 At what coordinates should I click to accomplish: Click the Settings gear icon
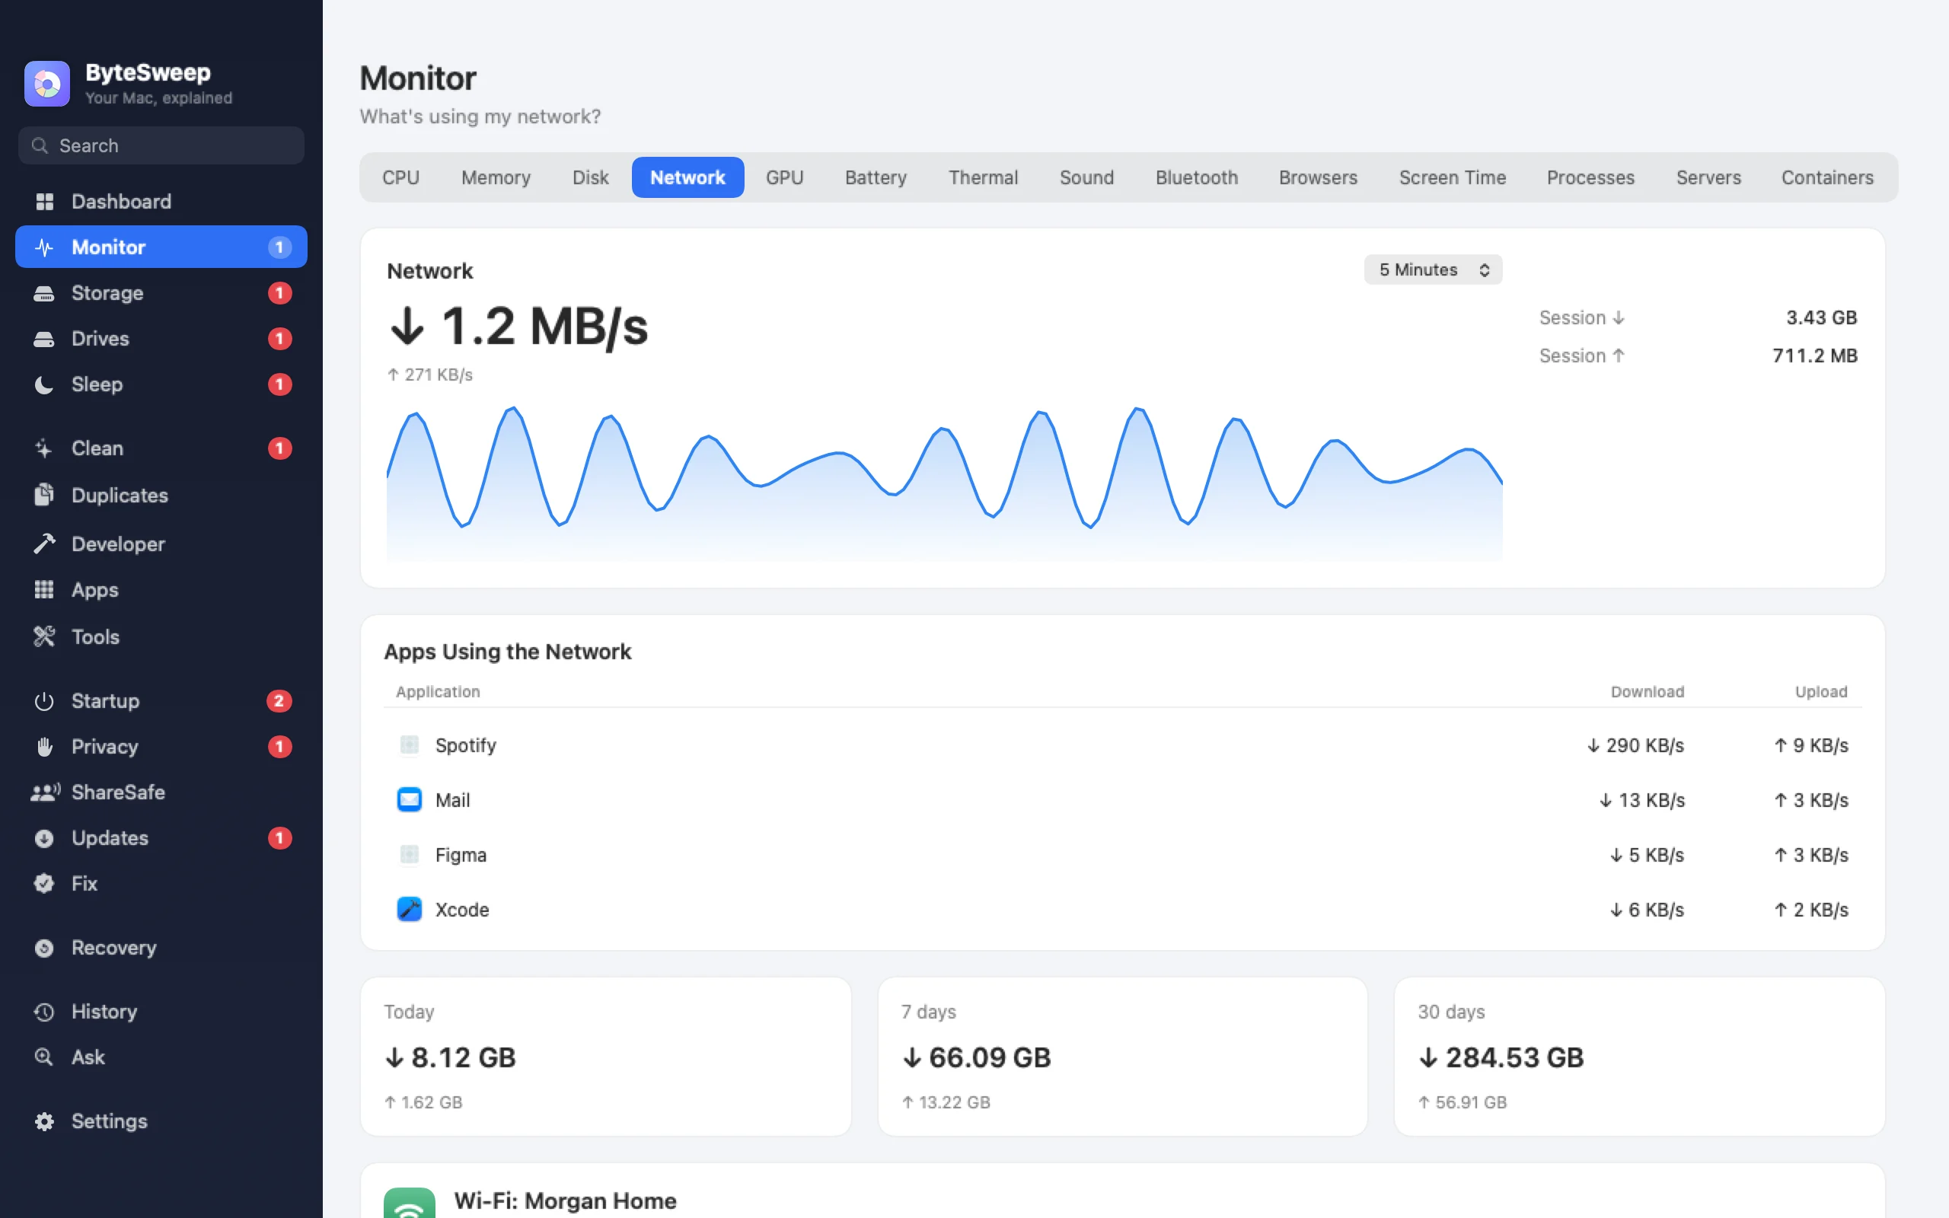[x=44, y=1121]
